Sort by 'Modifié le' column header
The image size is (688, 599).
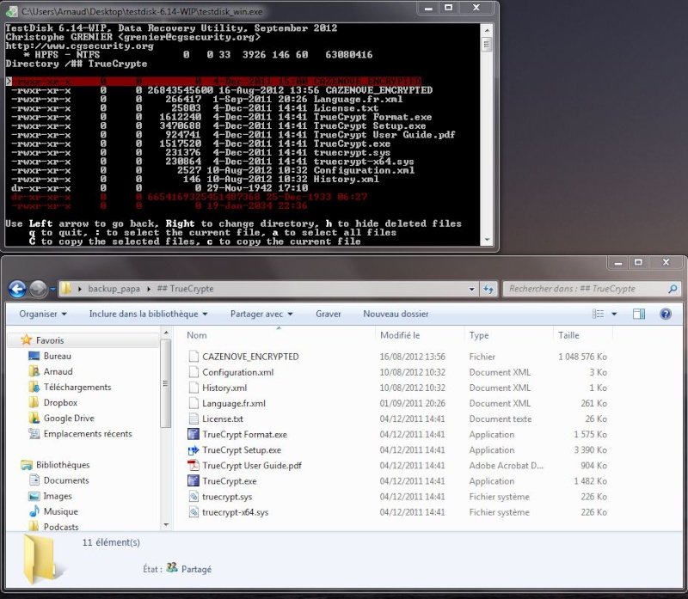[x=400, y=335]
